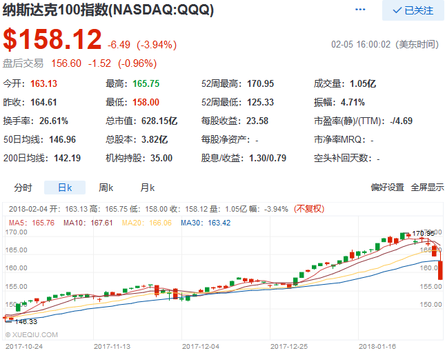Click the 换手率 value 26.61%

(x=54, y=121)
